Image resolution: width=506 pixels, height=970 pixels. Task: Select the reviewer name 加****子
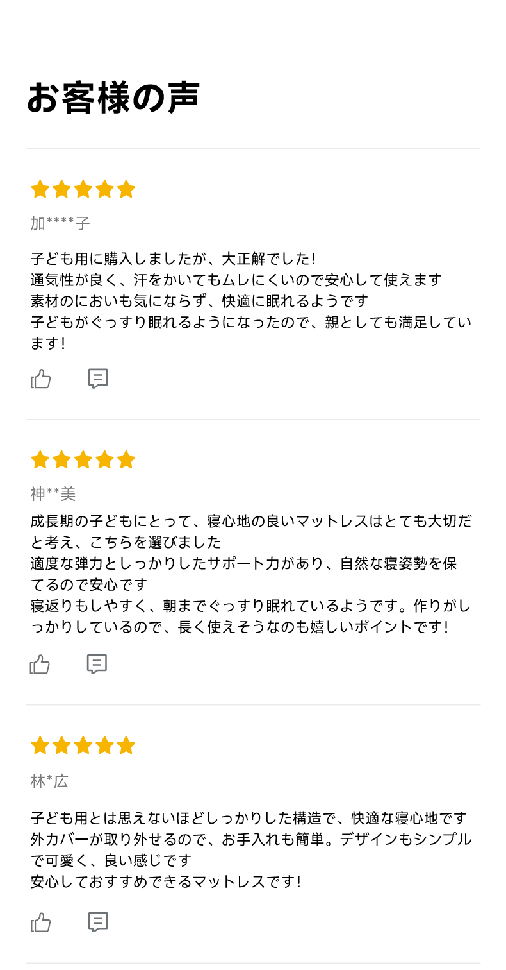pyautogui.click(x=60, y=223)
